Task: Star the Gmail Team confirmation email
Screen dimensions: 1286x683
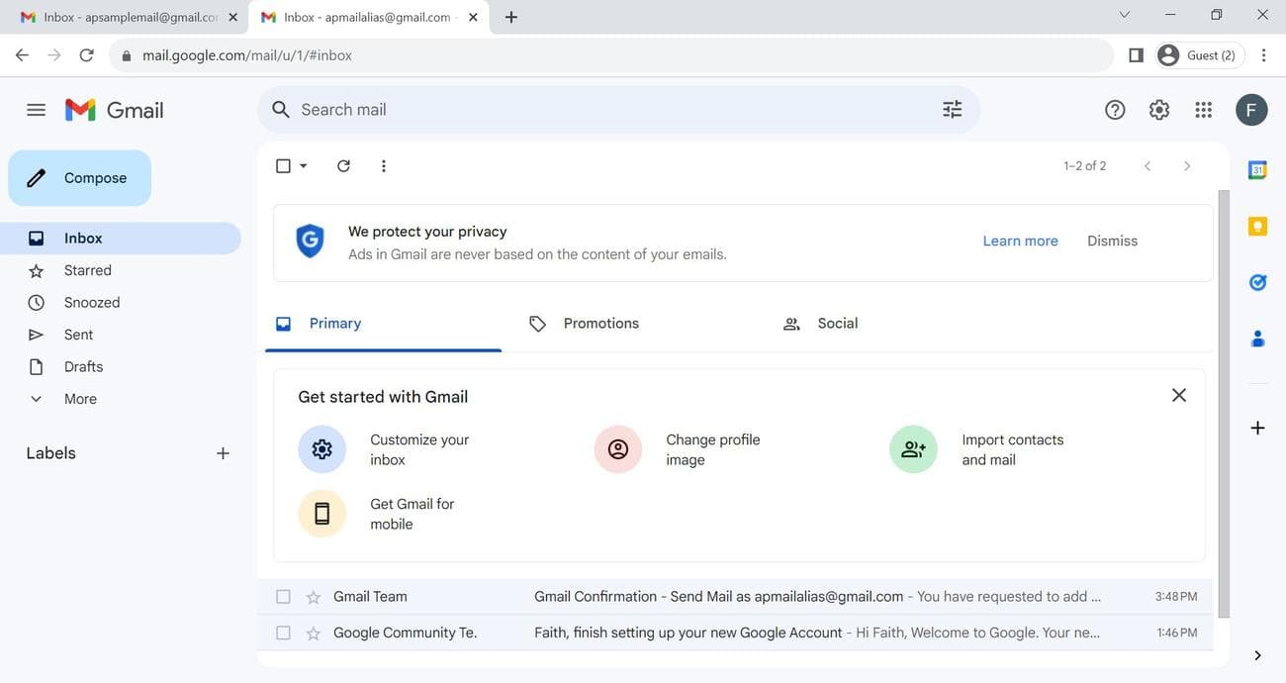Action: 313,596
